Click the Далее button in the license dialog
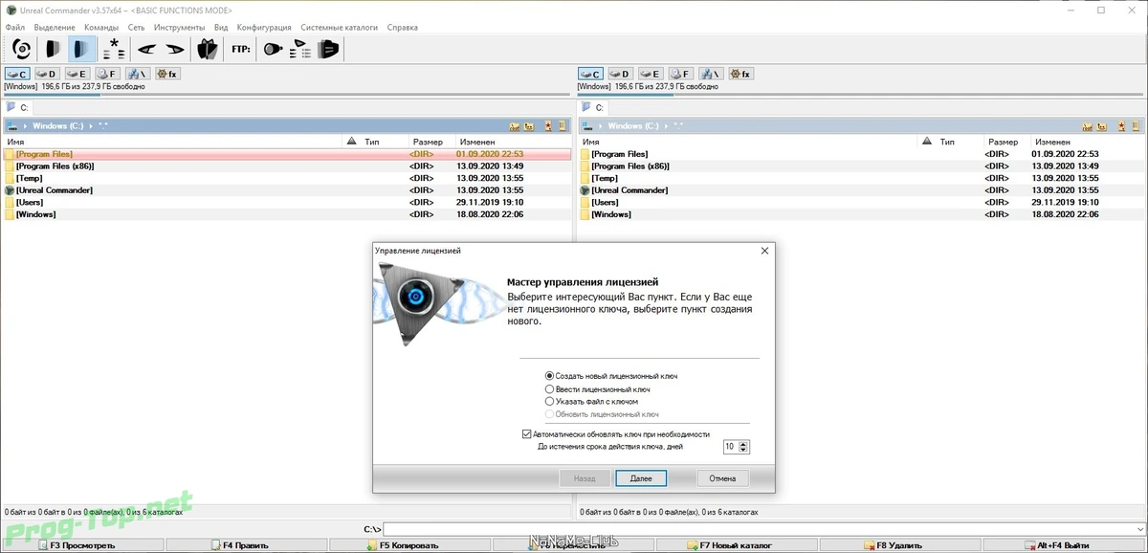The width and height of the screenshot is (1148, 553). [641, 477]
